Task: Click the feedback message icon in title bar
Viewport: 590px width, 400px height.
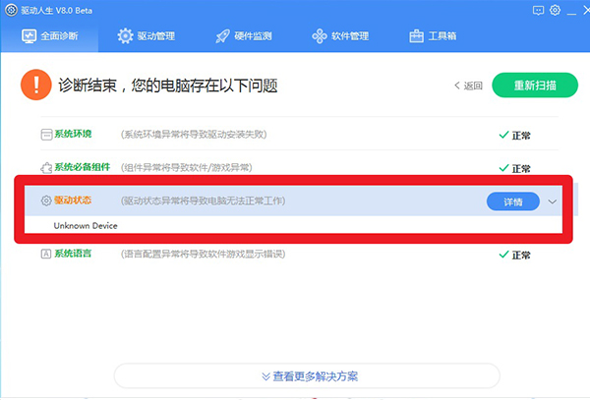Action: pyautogui.click(x=539, y=10)
